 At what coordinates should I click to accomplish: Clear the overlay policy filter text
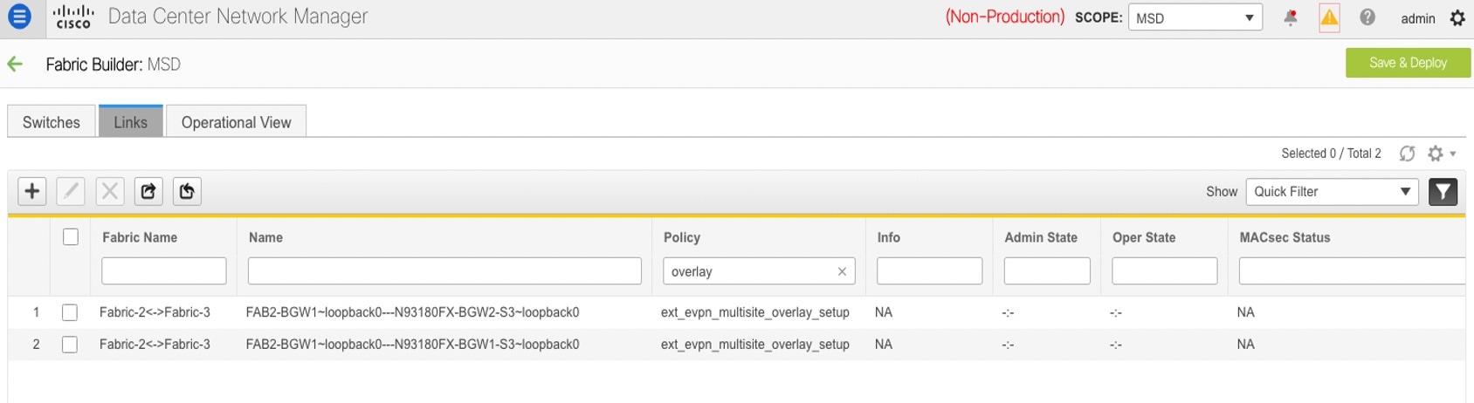click(842, 271)
